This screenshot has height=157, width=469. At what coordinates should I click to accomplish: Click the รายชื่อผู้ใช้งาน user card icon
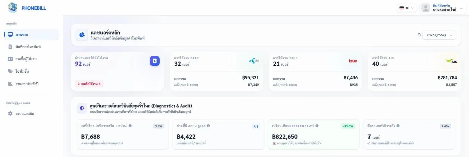point(10,59)
